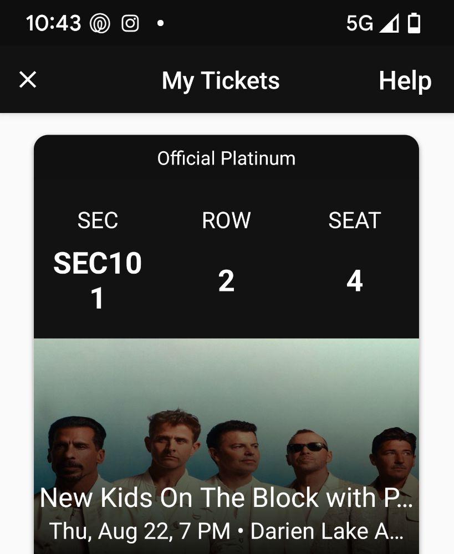The height and width of the screenshot is (554, 454).
Task: Close the My Tickets screen
Action: click(x=28, y=80)
